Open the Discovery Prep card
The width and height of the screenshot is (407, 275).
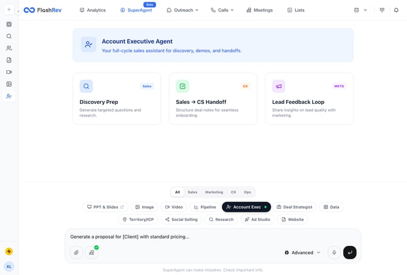click(x=117, y=99)
